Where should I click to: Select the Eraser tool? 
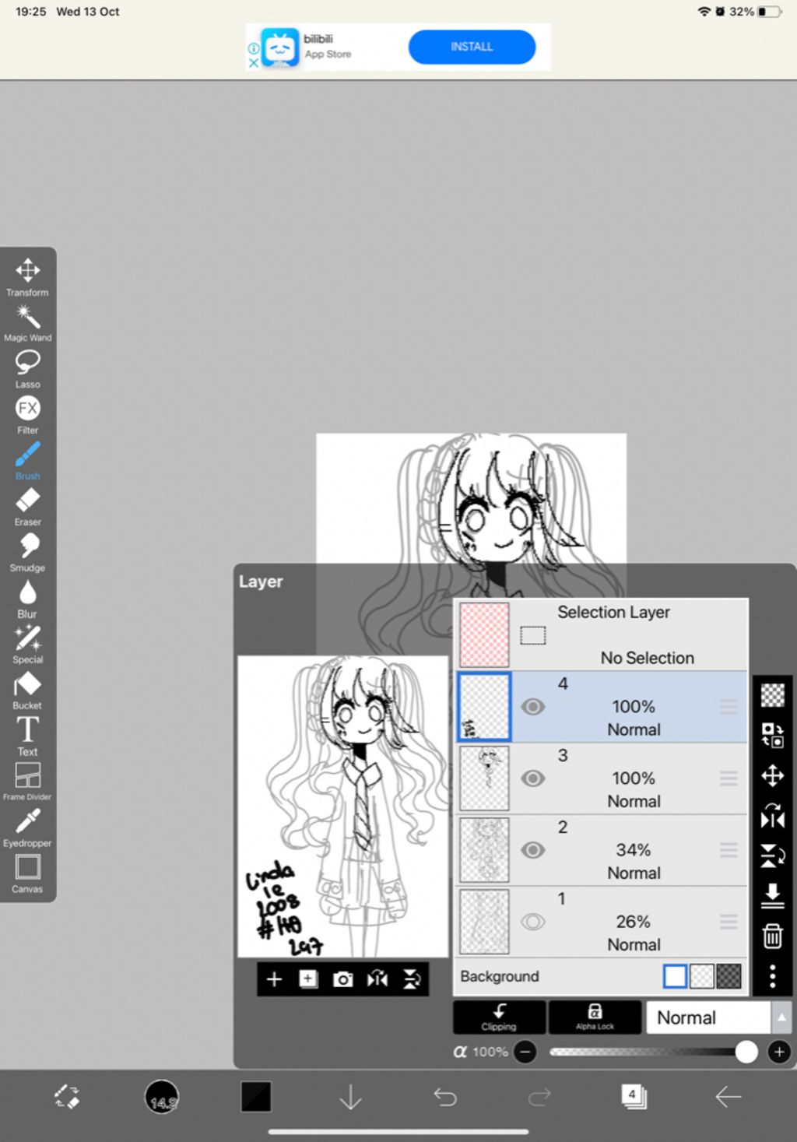[x=27, y=507]
